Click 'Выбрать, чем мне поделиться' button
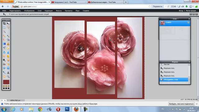 (x=181, y=104)
